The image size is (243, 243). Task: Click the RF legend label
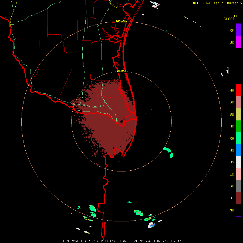click(x=232, y=30)
